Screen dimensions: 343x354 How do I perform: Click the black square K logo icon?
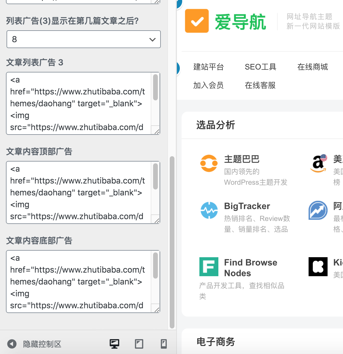[318, 267]
